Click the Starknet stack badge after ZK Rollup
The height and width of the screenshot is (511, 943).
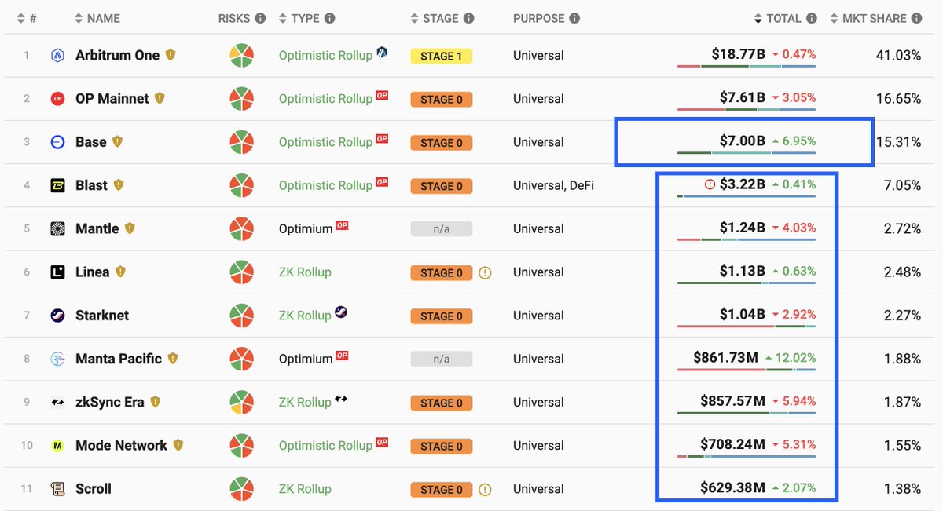(x=340, y=312)
